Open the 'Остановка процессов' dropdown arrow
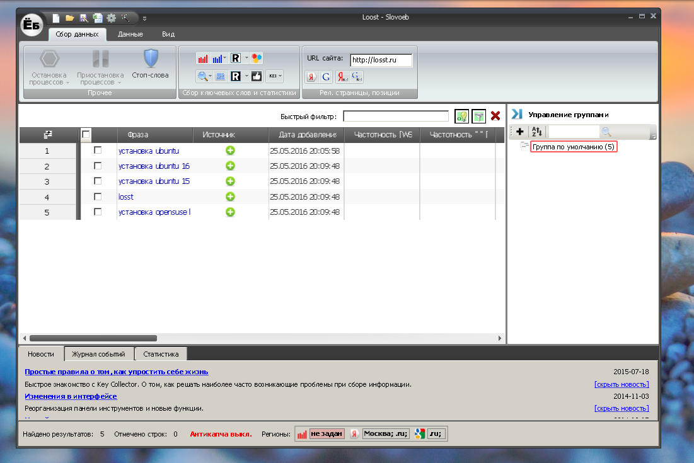This screenshot has width=694, height=463. [67, 83]
